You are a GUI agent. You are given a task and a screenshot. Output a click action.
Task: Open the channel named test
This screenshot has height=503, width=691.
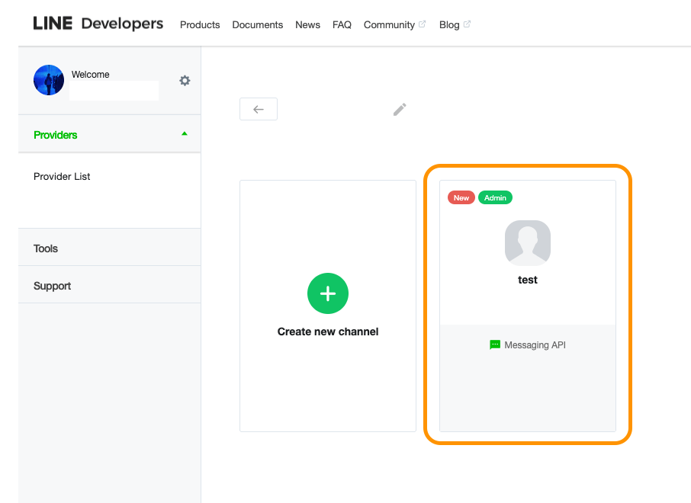pyautogui.click(x=528, y=280)
